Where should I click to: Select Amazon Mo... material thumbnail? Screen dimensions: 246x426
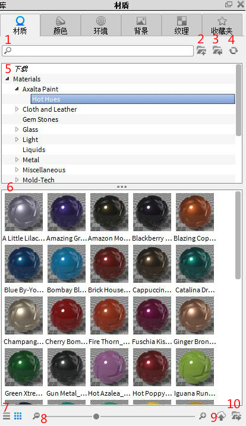[109, 212]
